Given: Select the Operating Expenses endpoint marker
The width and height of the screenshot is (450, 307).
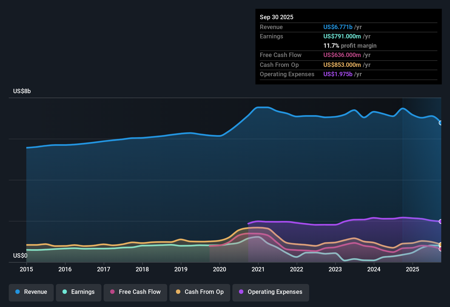Looking at the screenshot, I should [441, 221].
